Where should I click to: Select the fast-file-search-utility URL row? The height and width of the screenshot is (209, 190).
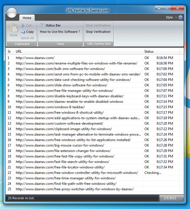pyautogui.click(x=95, y=162)
